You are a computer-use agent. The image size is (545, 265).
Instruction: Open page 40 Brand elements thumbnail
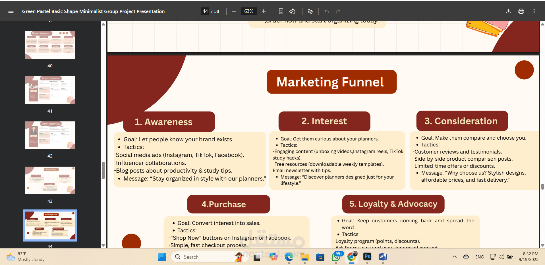[50, 45]
